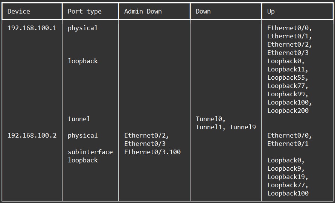Select device 192.168.100.2 cell

32,136
